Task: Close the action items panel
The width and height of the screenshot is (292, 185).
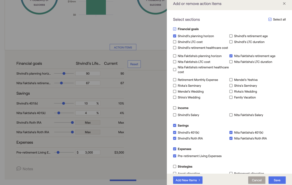Action: tap(284, 4)
